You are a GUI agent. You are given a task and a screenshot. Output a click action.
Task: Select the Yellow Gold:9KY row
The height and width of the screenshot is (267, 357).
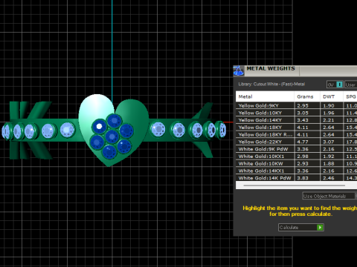click(296, 105)
